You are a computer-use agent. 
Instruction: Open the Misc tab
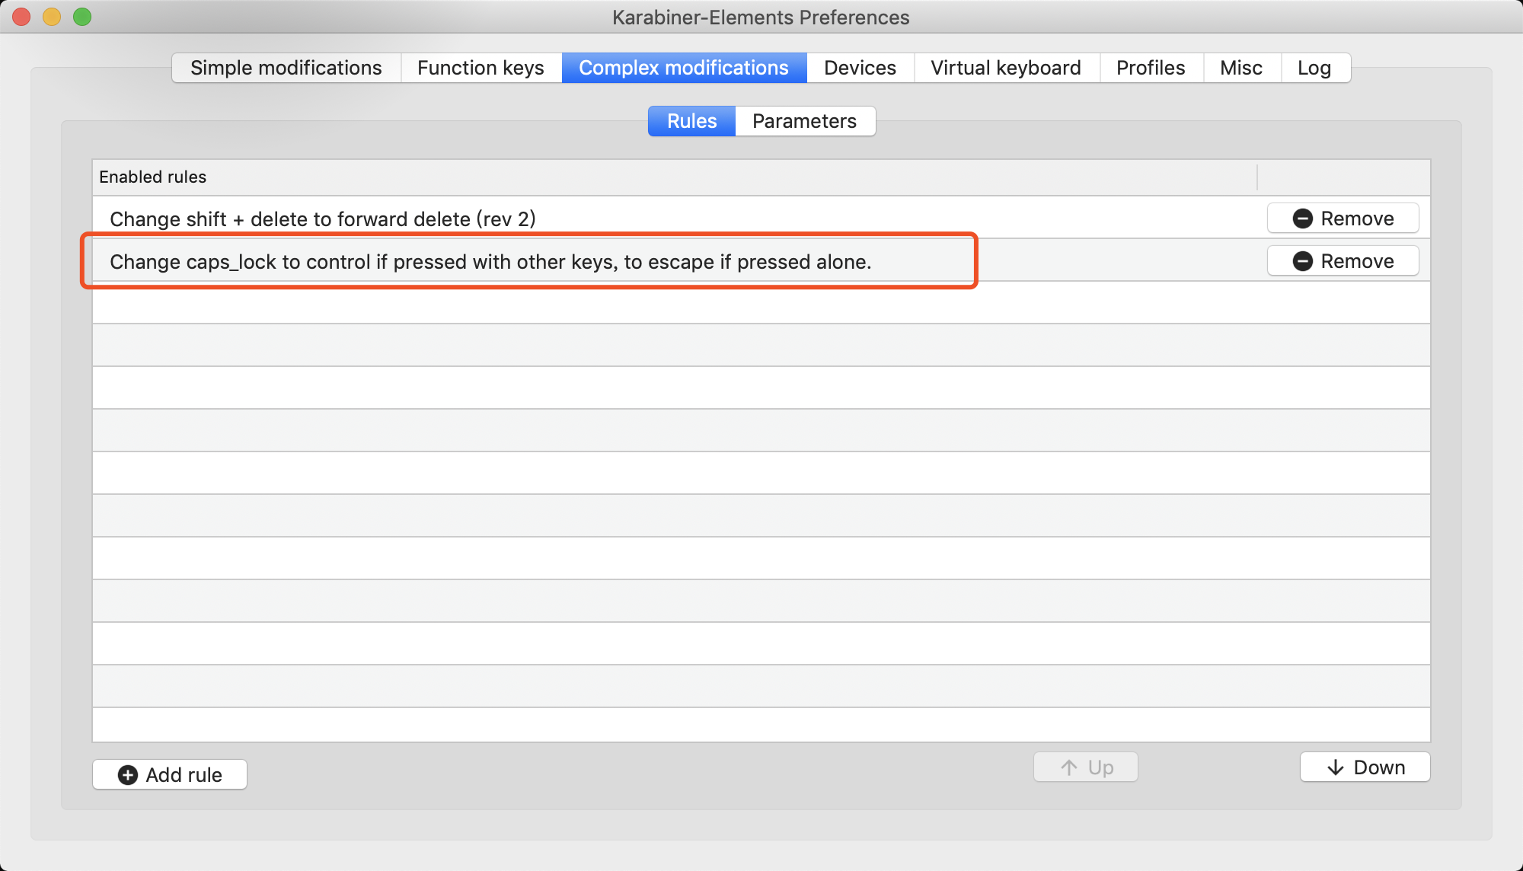click(x=1240, y=68)
